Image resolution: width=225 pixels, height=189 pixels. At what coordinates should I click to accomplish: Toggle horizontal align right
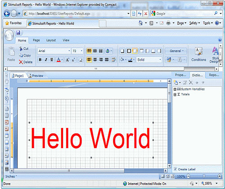coord(101,60)
